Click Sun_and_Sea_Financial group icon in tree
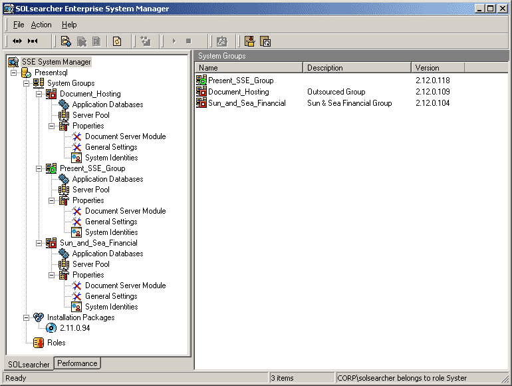Screen dimensions: 512x386 tap(51, 243)
